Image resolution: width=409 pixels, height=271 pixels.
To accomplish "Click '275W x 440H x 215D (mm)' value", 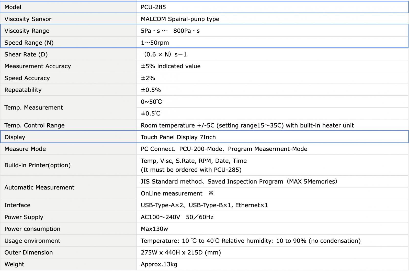I will coord(181,253).
